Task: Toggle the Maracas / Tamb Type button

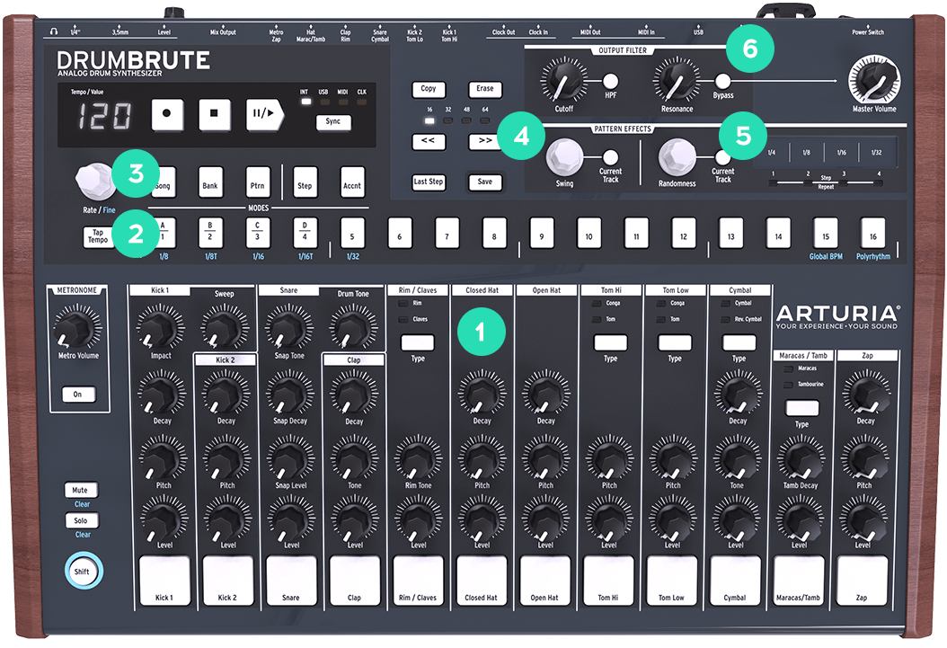Action: click(x=802, y=408)
